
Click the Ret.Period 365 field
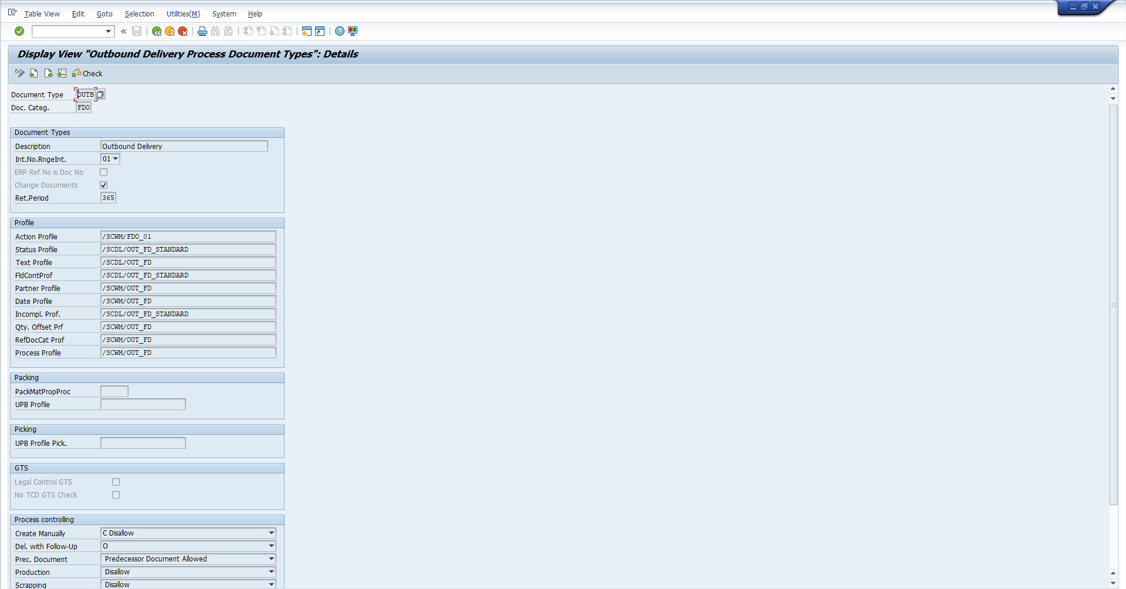click(x=109, y=198)
